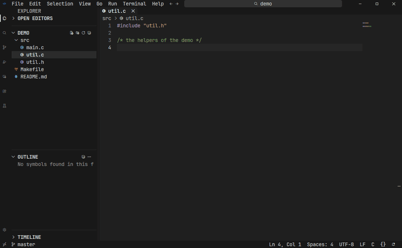The width and height of the screenshot is (402, 248).
Task: Open the Testing flask view
Action: tap(5, 106)
